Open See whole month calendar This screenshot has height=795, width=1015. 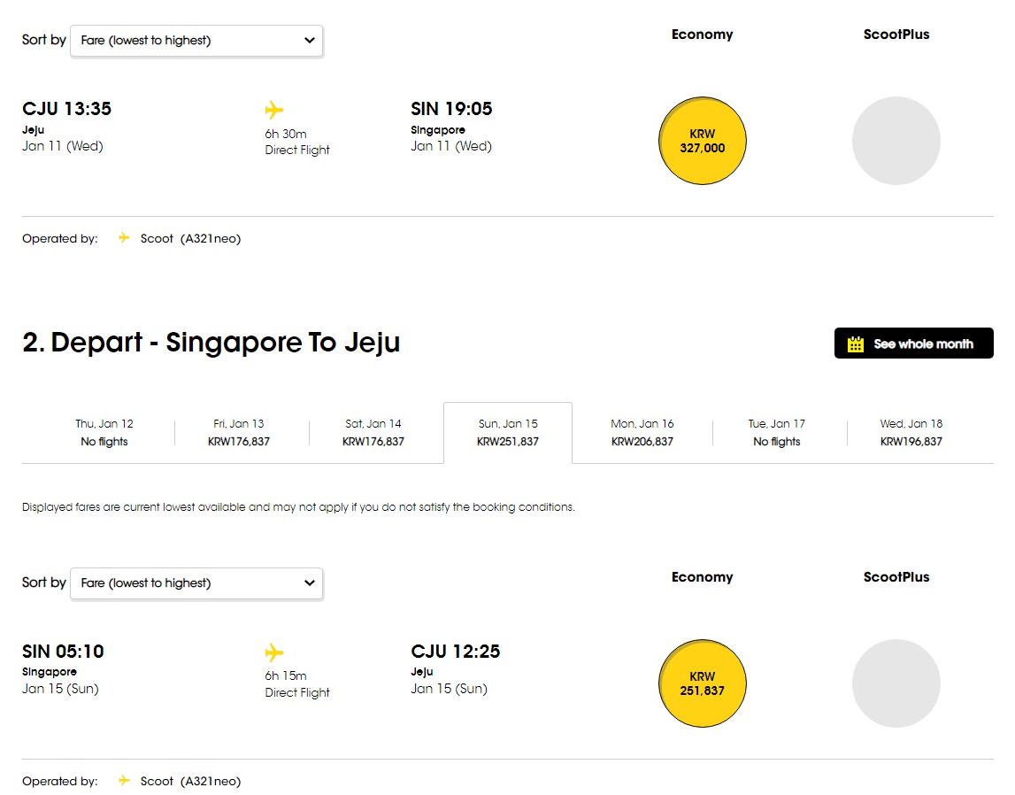pyautogui.click(x=913, y=343)
